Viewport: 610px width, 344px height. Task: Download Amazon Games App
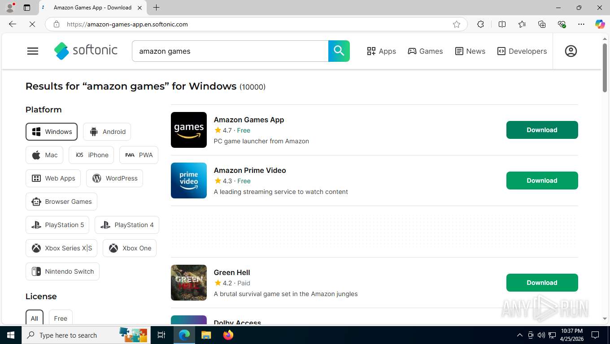(542, 130)
